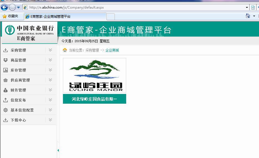Expand the 财务管理 chevron

50,90
